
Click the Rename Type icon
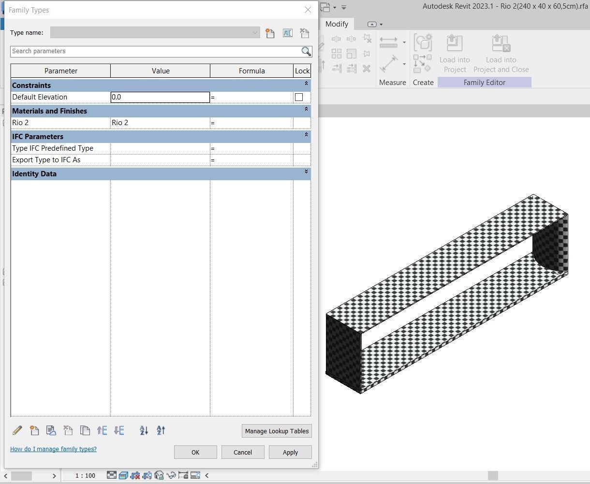(287, 33)
